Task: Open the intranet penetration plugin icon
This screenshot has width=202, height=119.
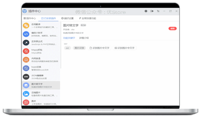Action: pyautogui.click(x=26, y=60)
